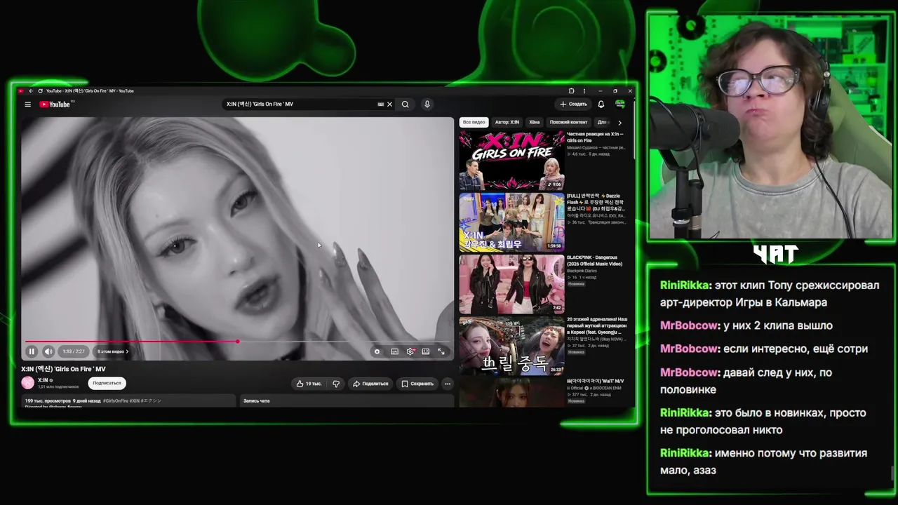Open the X:IN Girls On Fire reaction thumbnail
The image size is (898, 505).
pos(512,161)
